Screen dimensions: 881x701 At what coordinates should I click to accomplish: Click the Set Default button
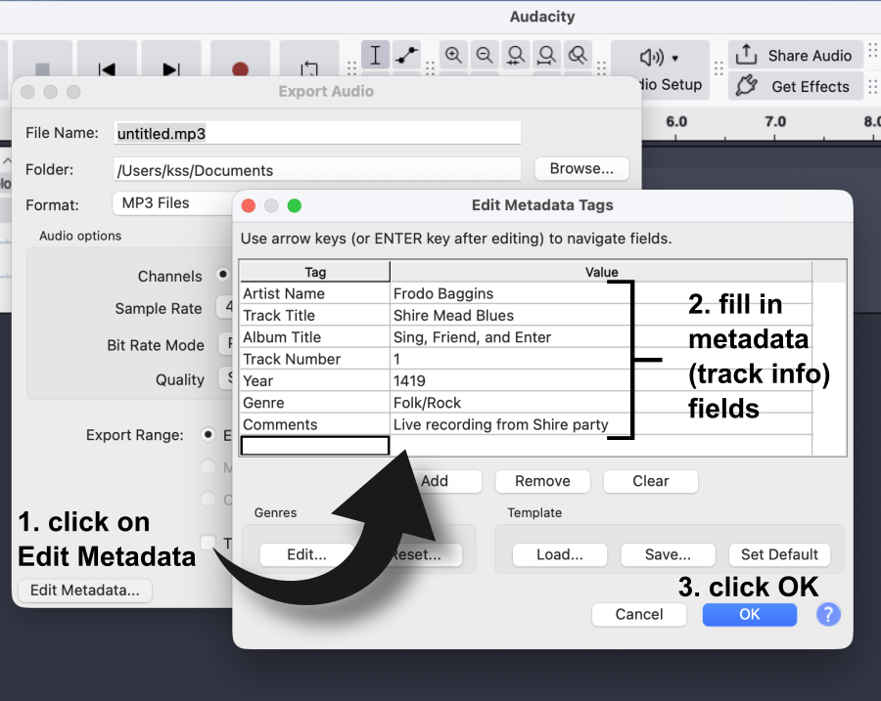pyautogui.click(x=779, y=554)
